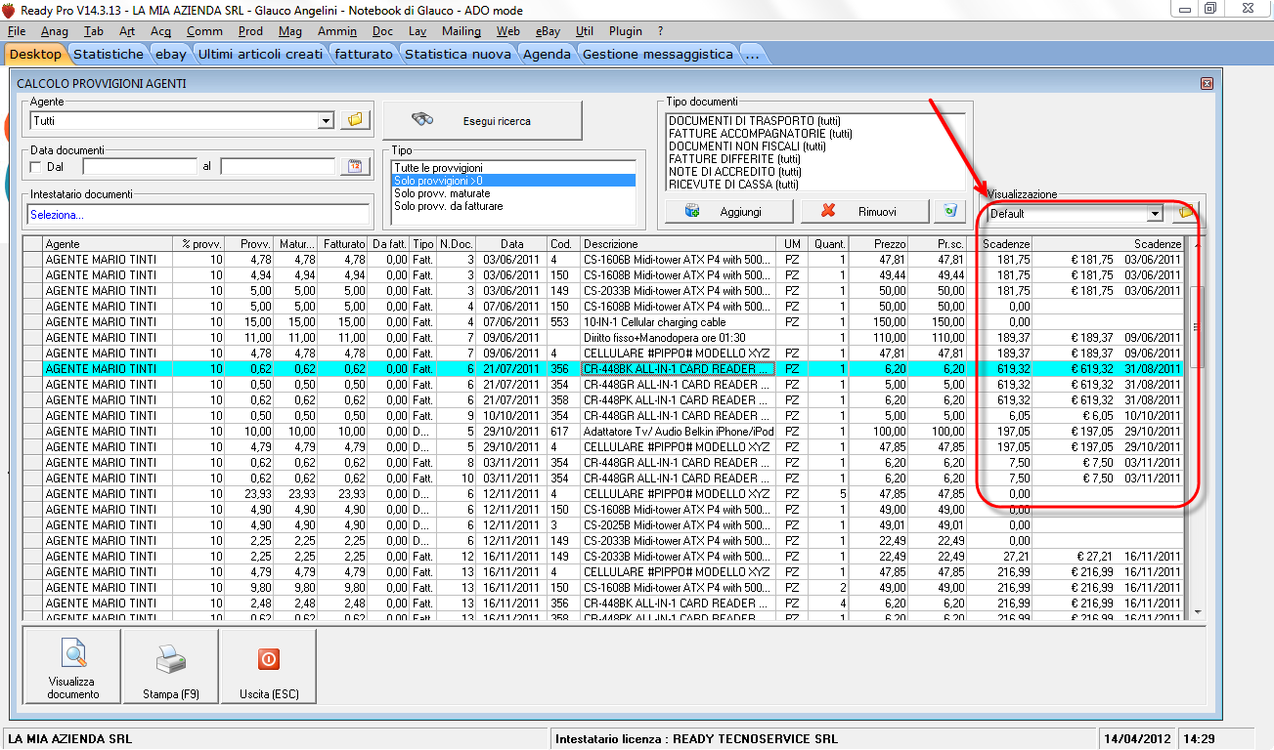Click the folder icon next to Visualizzazione
Viewport: 1274px width, 750px height.
click(1186, 213)
